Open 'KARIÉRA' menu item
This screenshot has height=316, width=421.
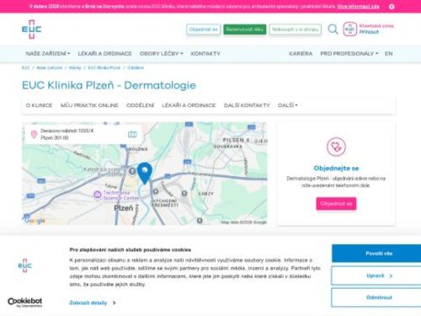pyautogui.click(x=301, y=53)
